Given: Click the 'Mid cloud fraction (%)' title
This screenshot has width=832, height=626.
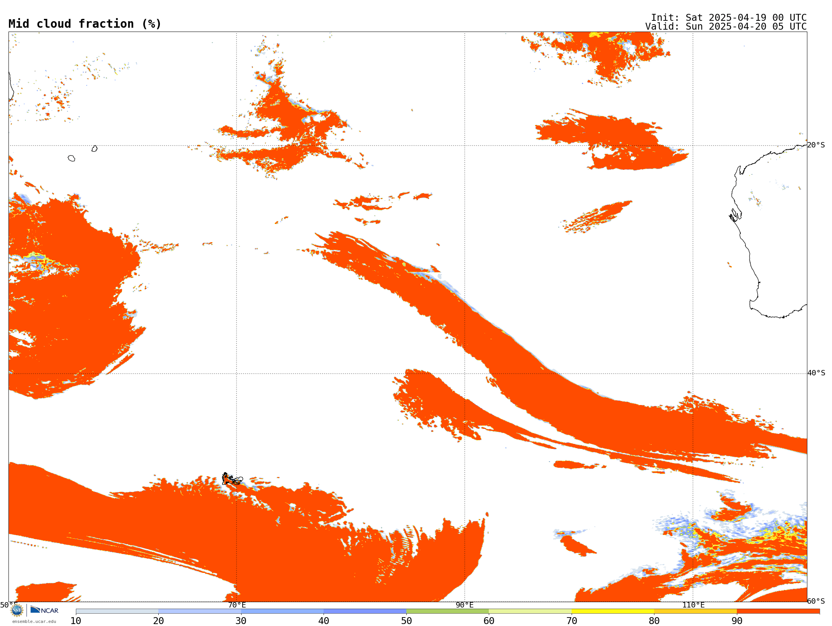Looking at the screenshot, I should (x=85, y=24).
